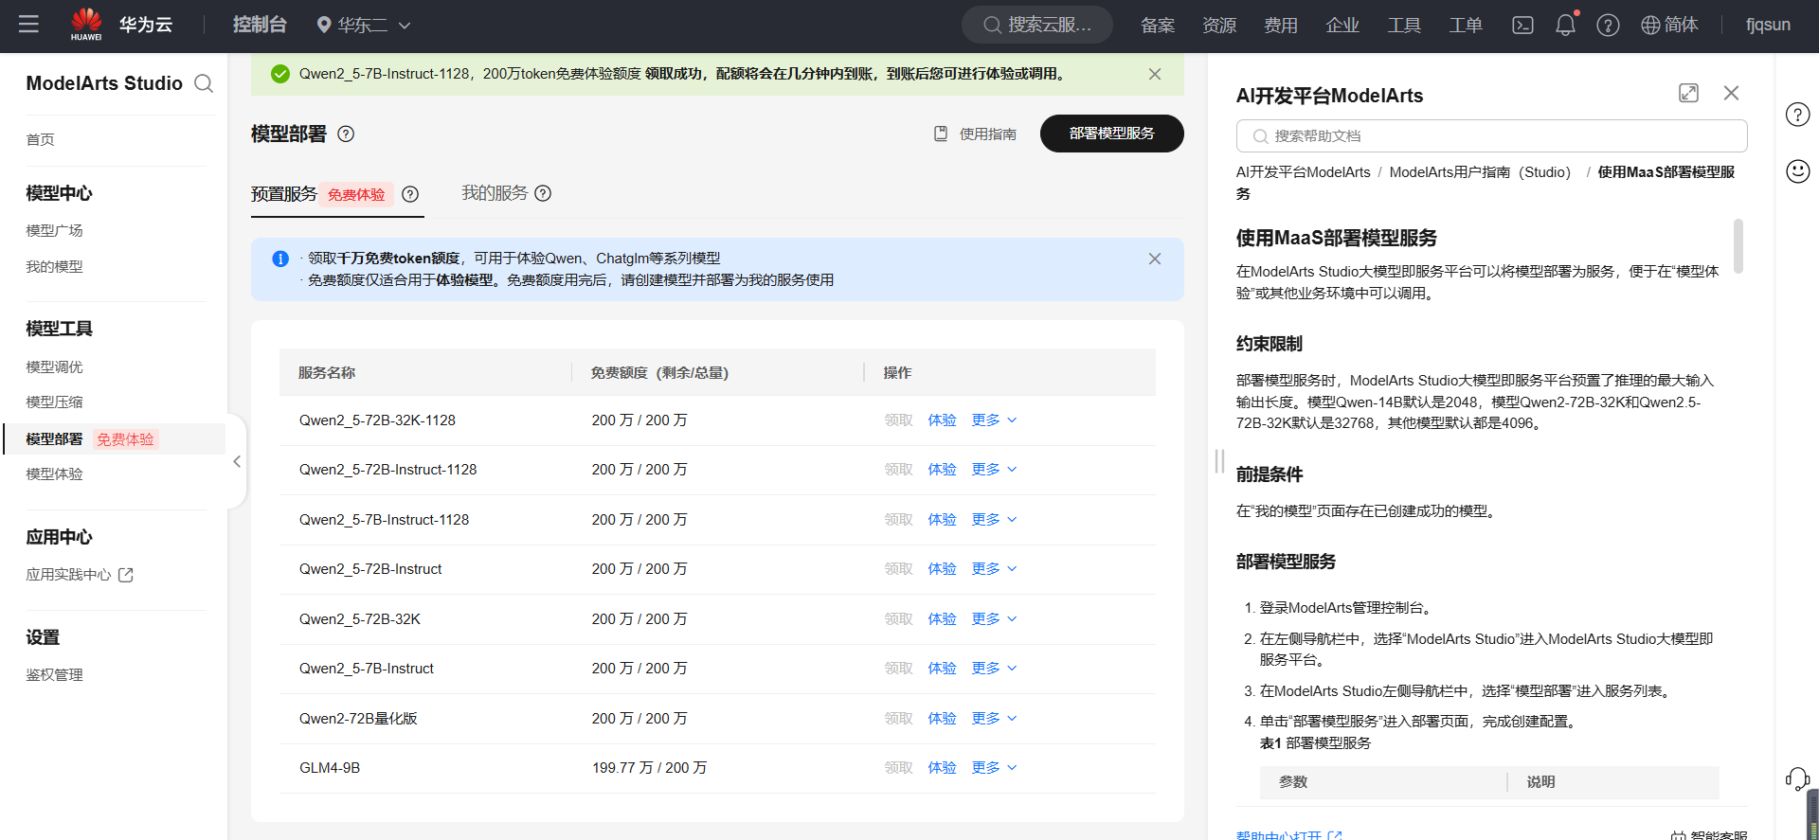Open 我的模型 in sidebar
The width and height of the screenshot is (1819, 840).
54,266
